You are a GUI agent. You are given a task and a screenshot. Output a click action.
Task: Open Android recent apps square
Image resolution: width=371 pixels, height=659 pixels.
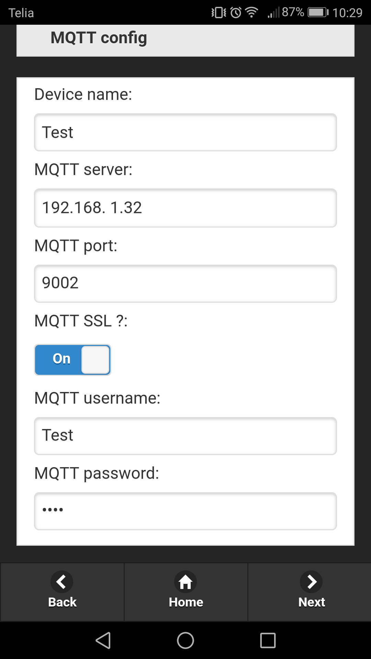[268, 640]
